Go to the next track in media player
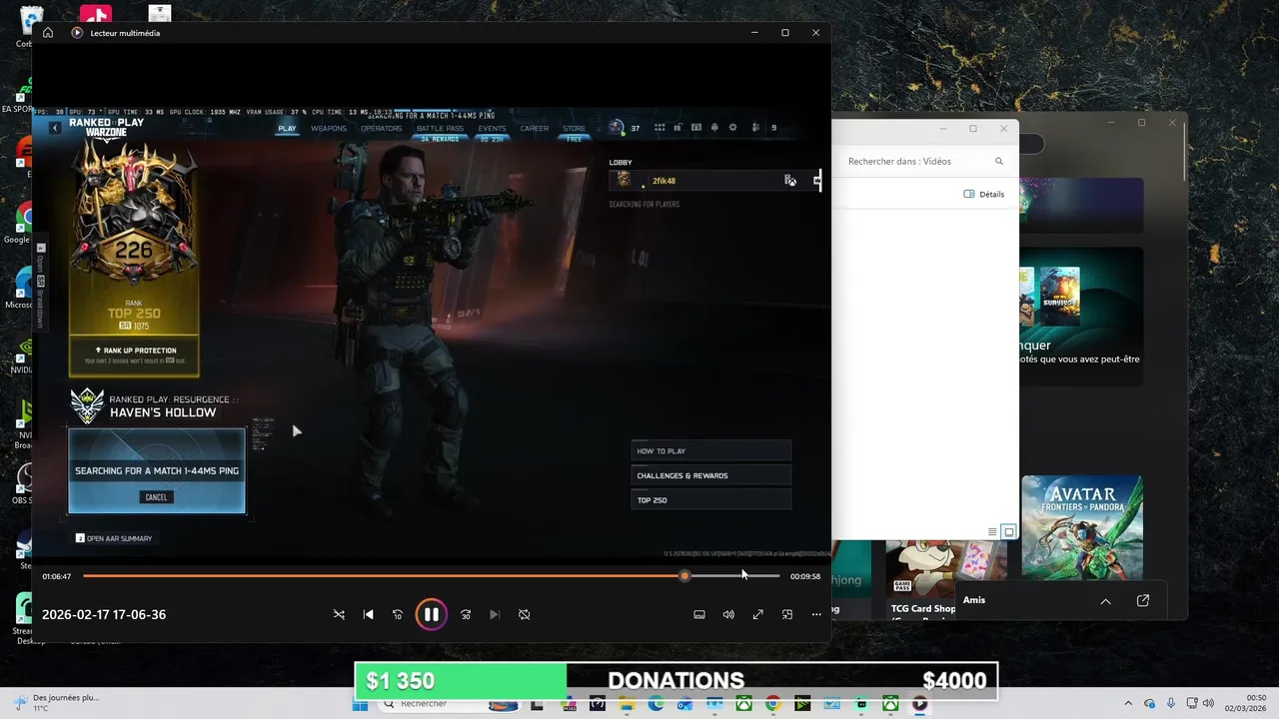 (x=495, y=614)
